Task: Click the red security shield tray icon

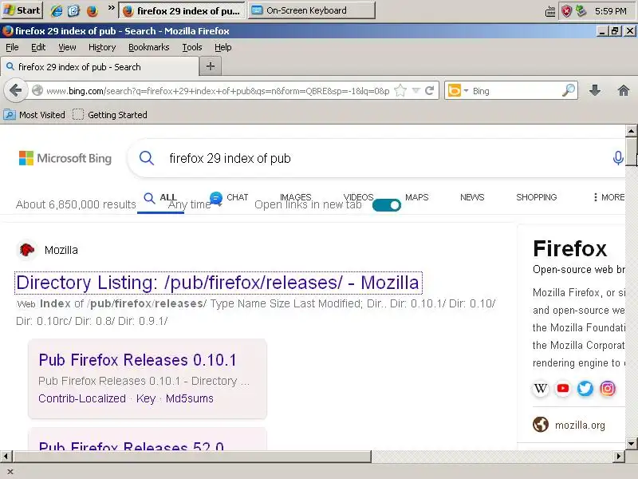Action: pyautogui.click(x=566, y=11)
